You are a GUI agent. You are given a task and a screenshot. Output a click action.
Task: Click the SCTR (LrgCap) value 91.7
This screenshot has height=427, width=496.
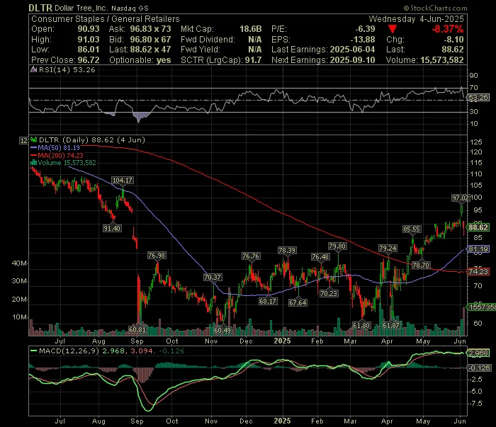[253, 60]
